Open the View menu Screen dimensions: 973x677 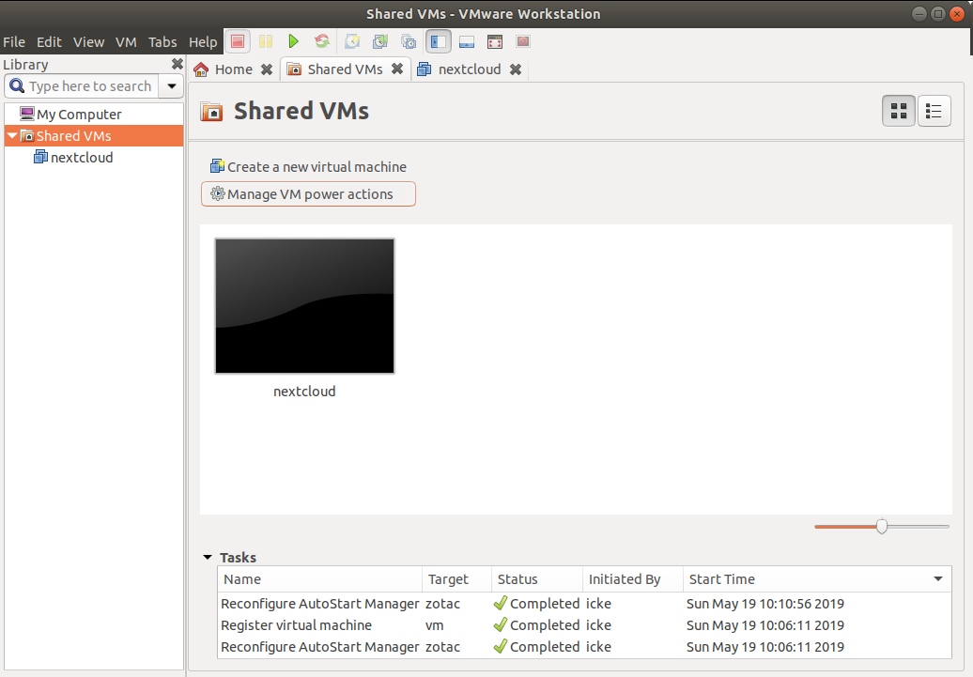click(x=88, y=41)
